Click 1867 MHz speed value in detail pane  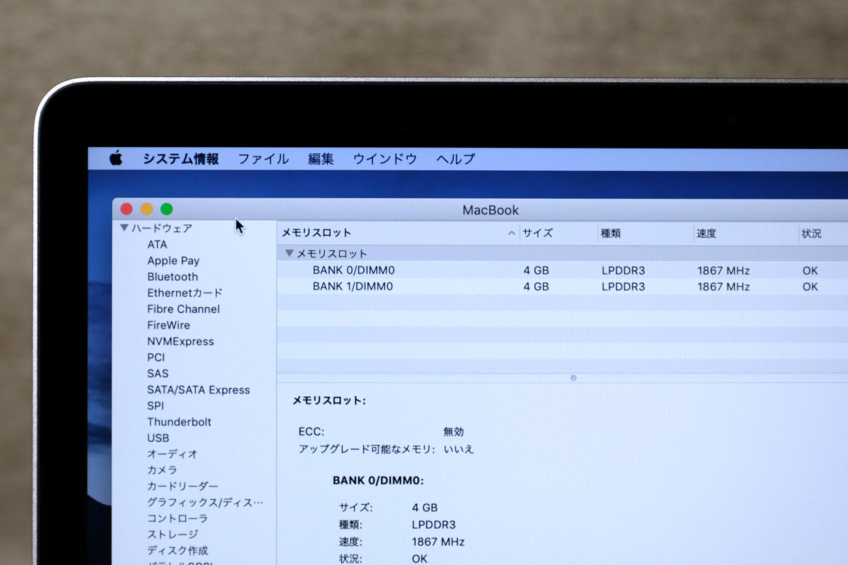(438, 542)
